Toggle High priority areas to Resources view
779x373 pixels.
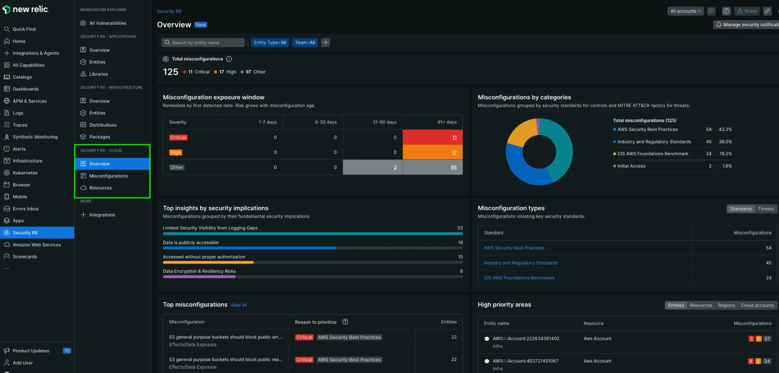point(701,305)
